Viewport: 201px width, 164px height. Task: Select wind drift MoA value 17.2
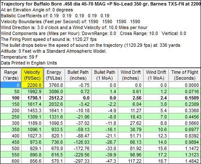click(x=156, y=155)
